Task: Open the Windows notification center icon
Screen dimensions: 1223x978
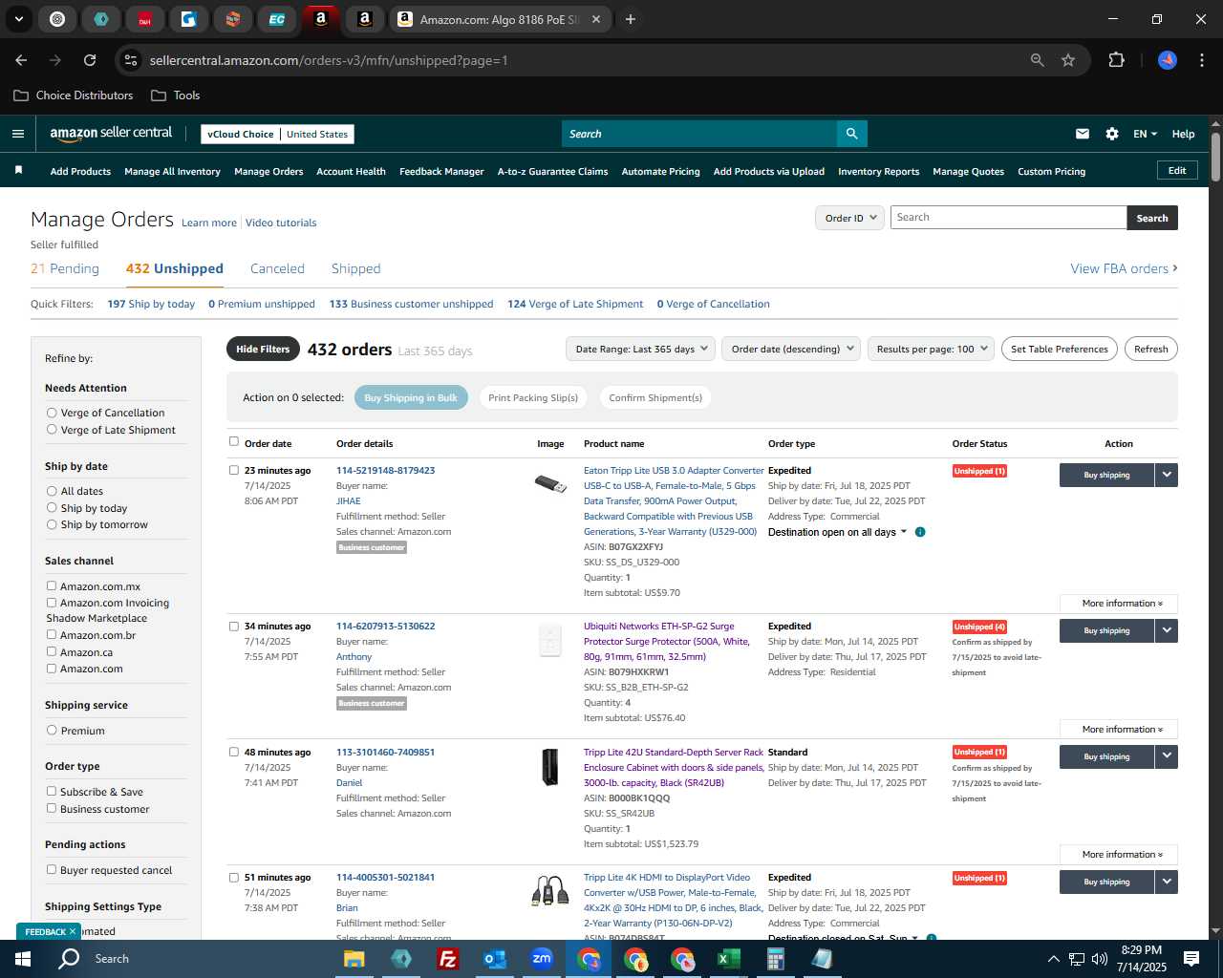Action: (x=1191, y=959)
